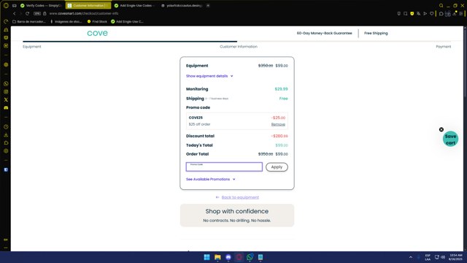
Task: Open WhatsApp from the taskbar
Action: coord(250,257)
